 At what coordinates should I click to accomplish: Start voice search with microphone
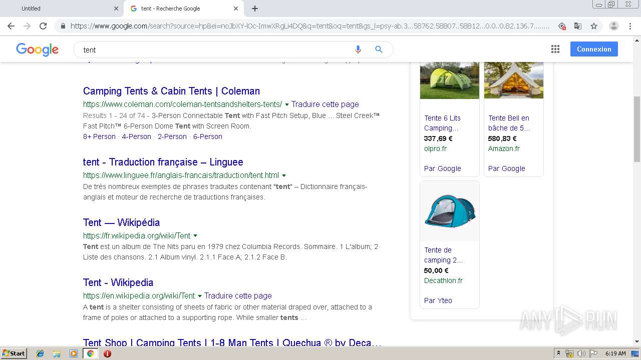tap(358, 49)
